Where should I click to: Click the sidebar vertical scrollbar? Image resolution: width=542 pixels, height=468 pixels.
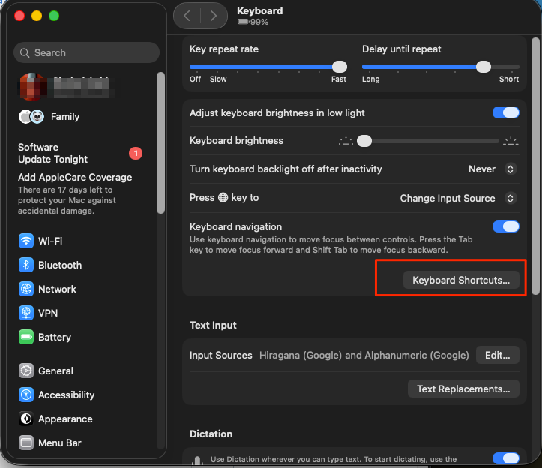[160, 142]
